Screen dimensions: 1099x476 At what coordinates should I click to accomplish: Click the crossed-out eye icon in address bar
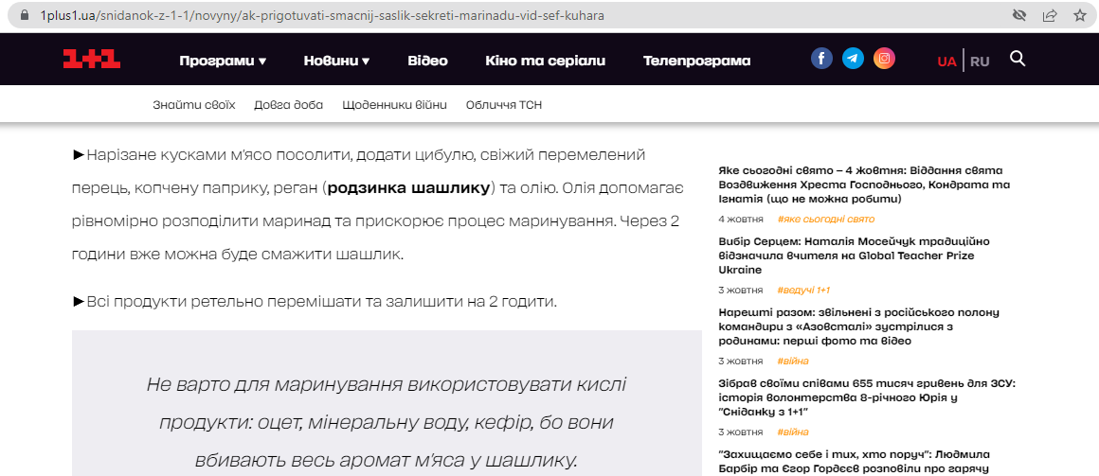(x=1019, y=15)
